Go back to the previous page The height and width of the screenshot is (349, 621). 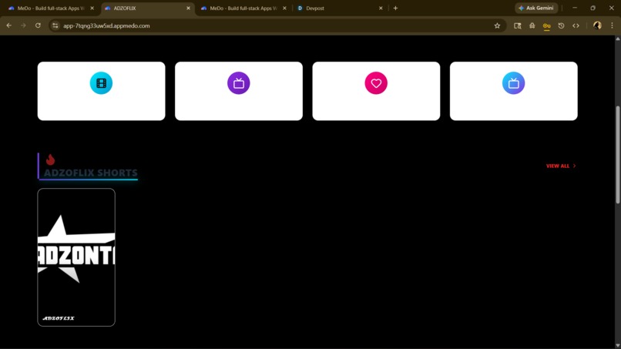click(8, 25)
